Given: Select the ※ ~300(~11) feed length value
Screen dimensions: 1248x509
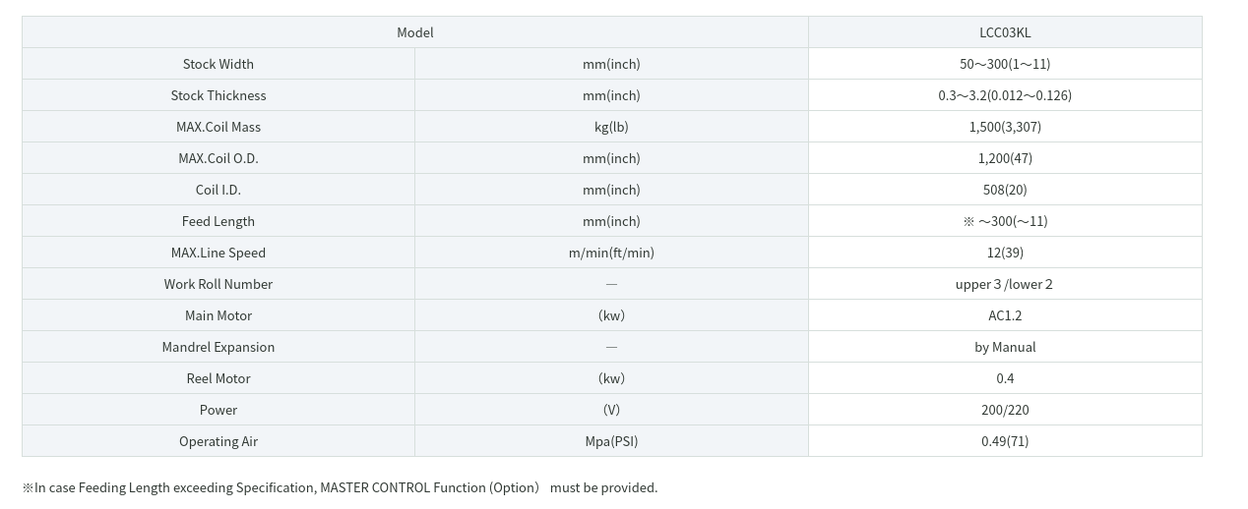Looking at the screenshot, I should [x=1005, y=221].
